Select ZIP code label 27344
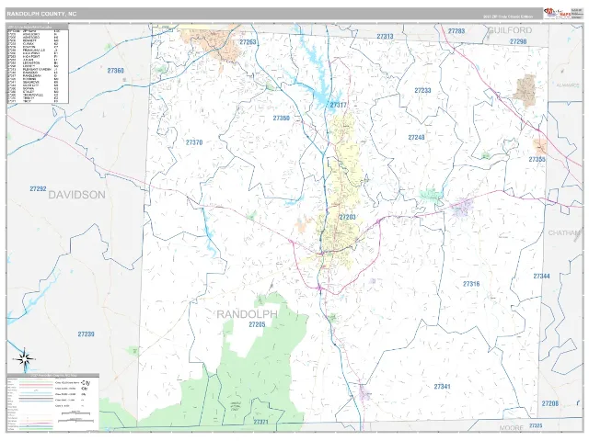This screenshot has width=589, height=441. coord(542,277)
